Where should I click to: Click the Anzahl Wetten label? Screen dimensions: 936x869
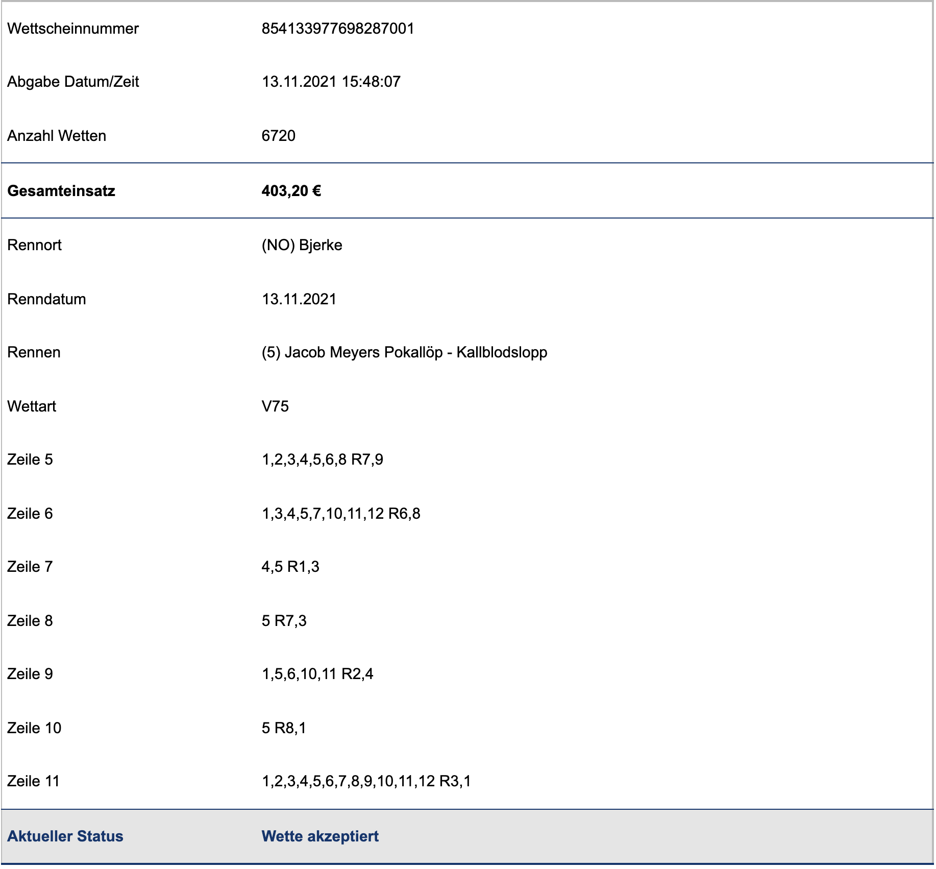[x=57, y=136]
